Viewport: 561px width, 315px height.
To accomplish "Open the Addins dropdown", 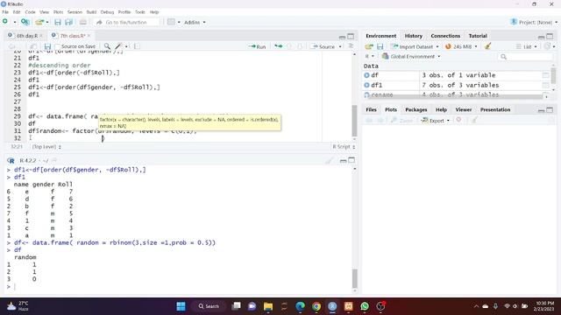I will [195, 22].
